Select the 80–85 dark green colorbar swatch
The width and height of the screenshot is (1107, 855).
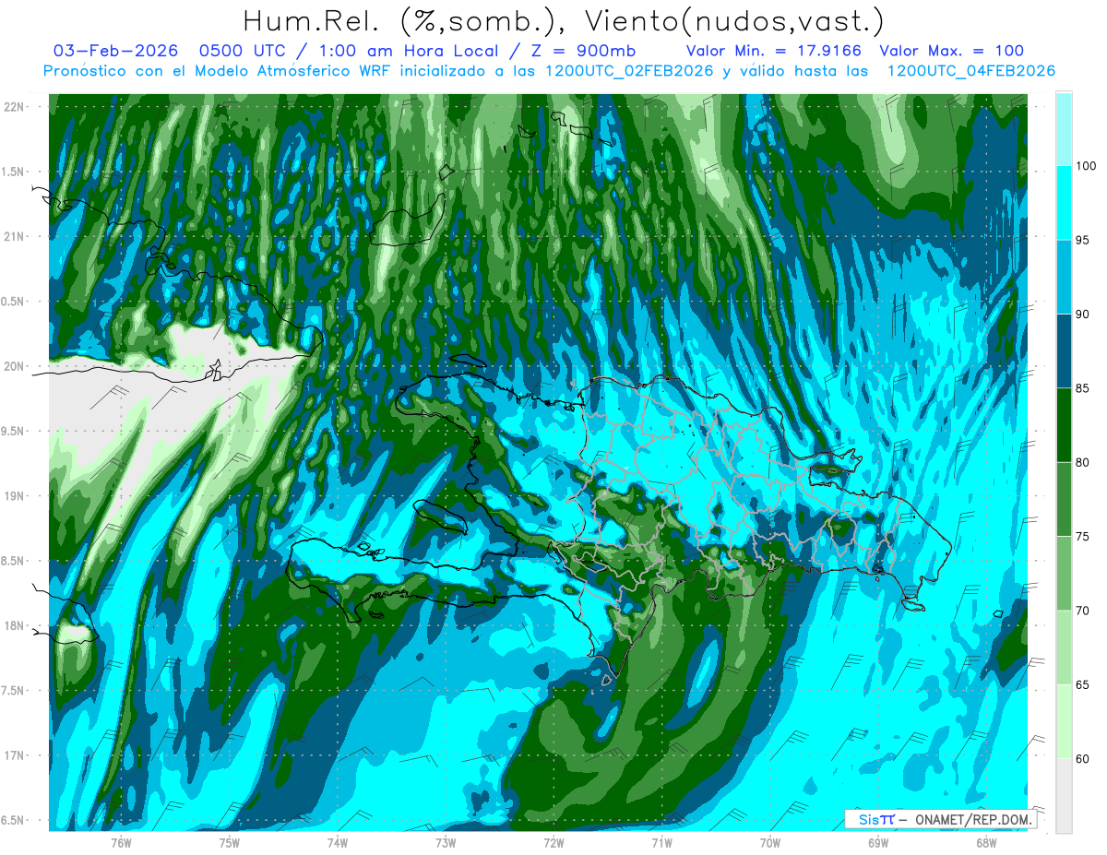1064,425
